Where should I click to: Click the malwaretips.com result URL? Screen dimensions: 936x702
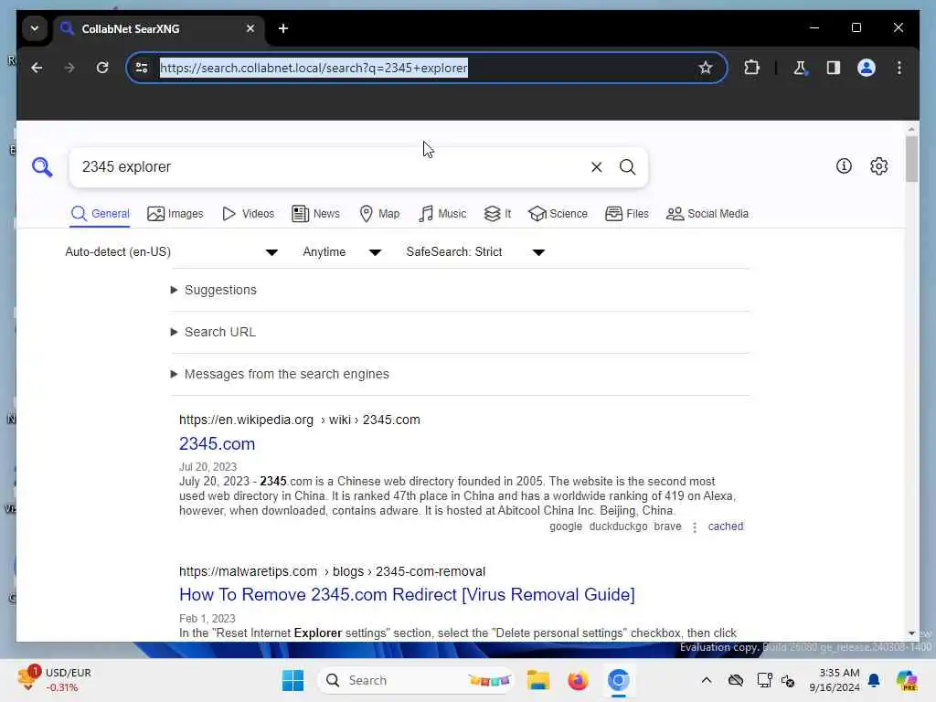(x=333, y=572)
